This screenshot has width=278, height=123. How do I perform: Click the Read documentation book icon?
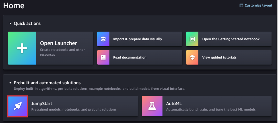point(103,57)
